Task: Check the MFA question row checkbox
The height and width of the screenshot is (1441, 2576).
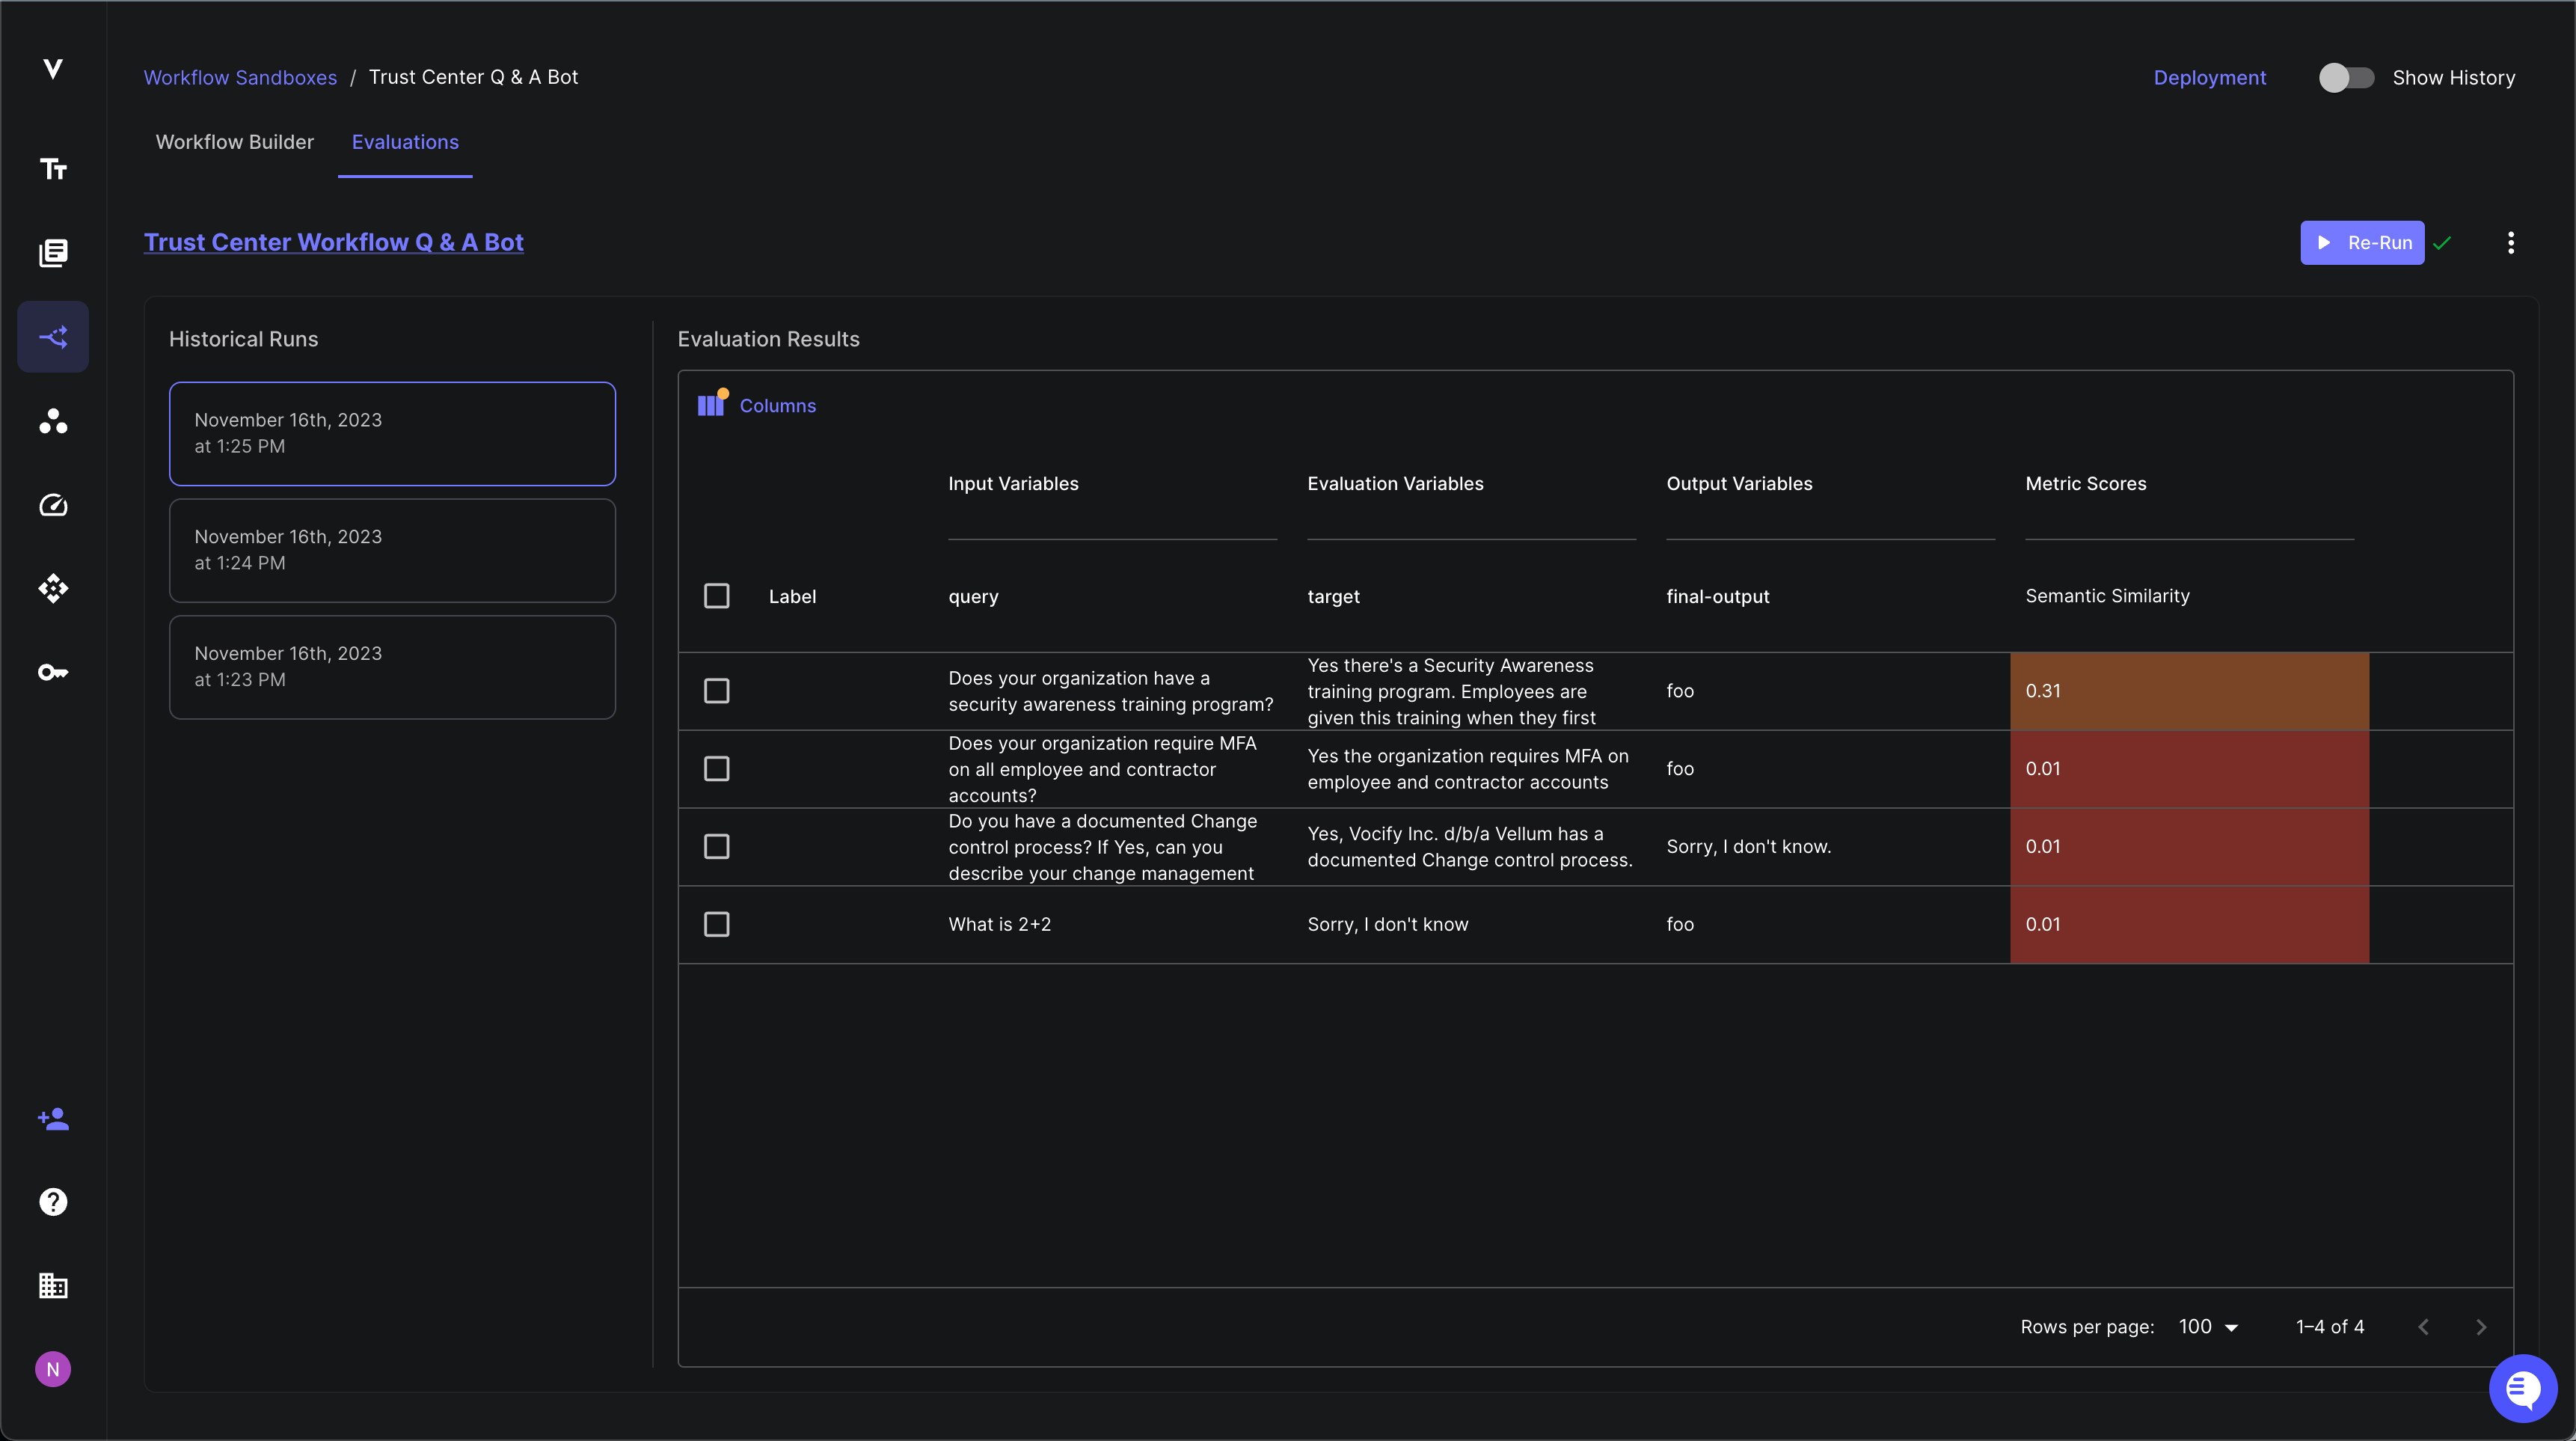Action: pos(717,769)
